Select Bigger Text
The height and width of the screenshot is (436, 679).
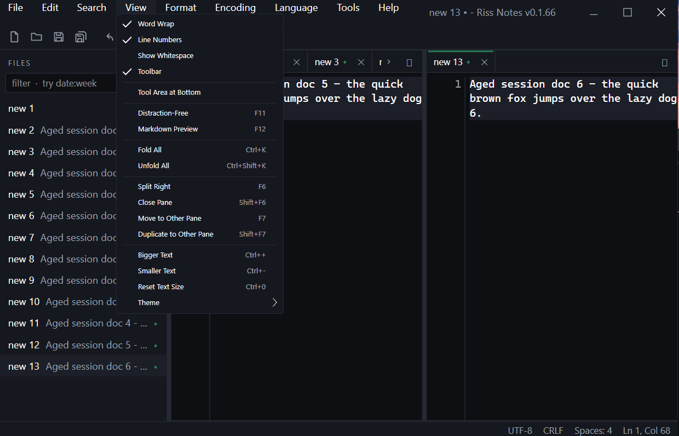200,255
